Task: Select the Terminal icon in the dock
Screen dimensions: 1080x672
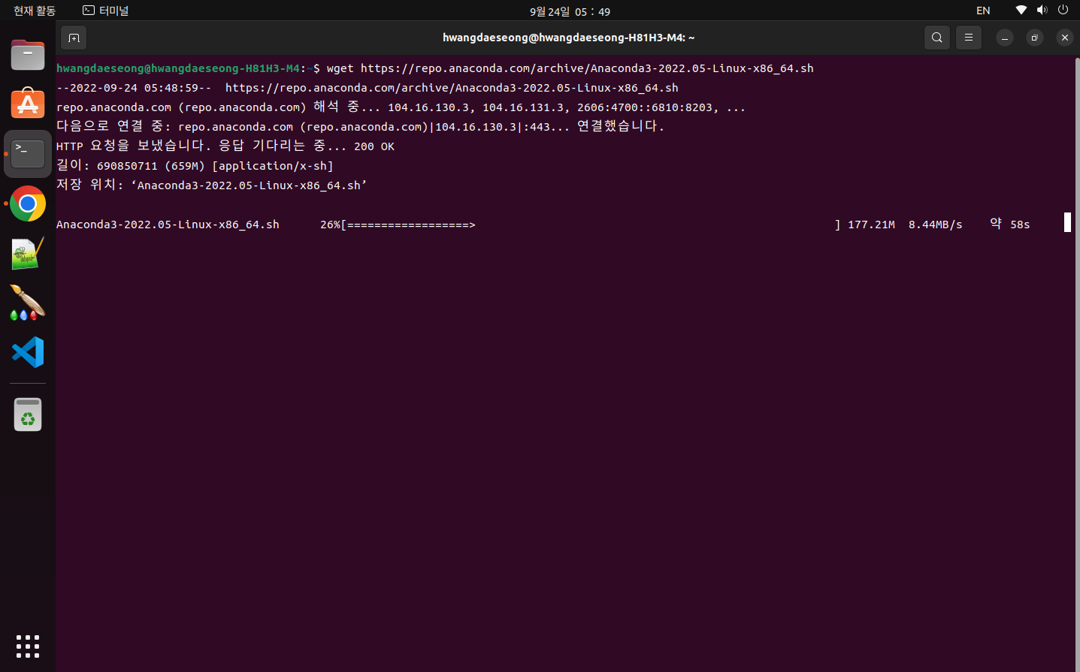Action: (28, 154)
